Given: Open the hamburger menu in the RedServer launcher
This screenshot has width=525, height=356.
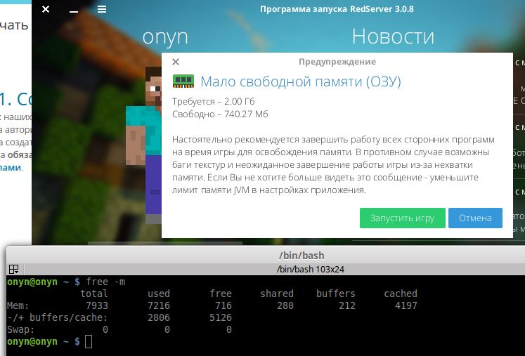Looking at the screenshot, I should (102, 9).
